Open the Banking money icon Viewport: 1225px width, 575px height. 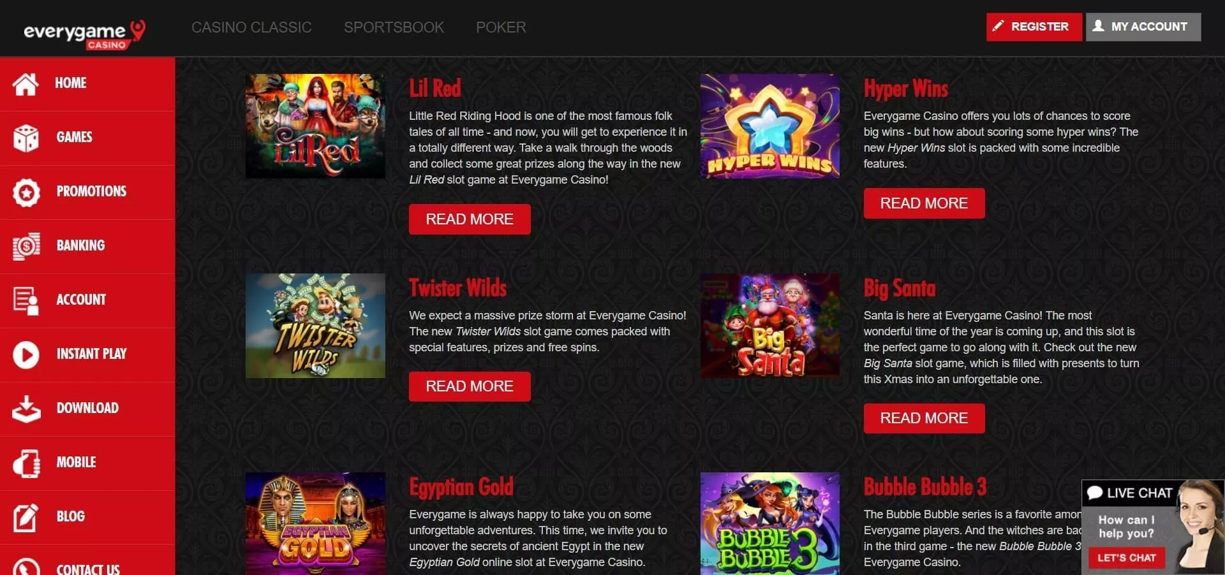click(26, 246)
